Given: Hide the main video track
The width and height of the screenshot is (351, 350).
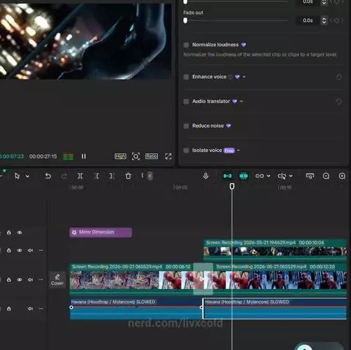Looking at the screenshot, I should (x=20, y=280).
